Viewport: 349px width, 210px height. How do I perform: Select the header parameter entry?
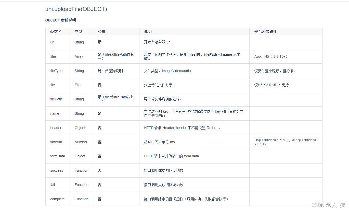click(56, 127)
